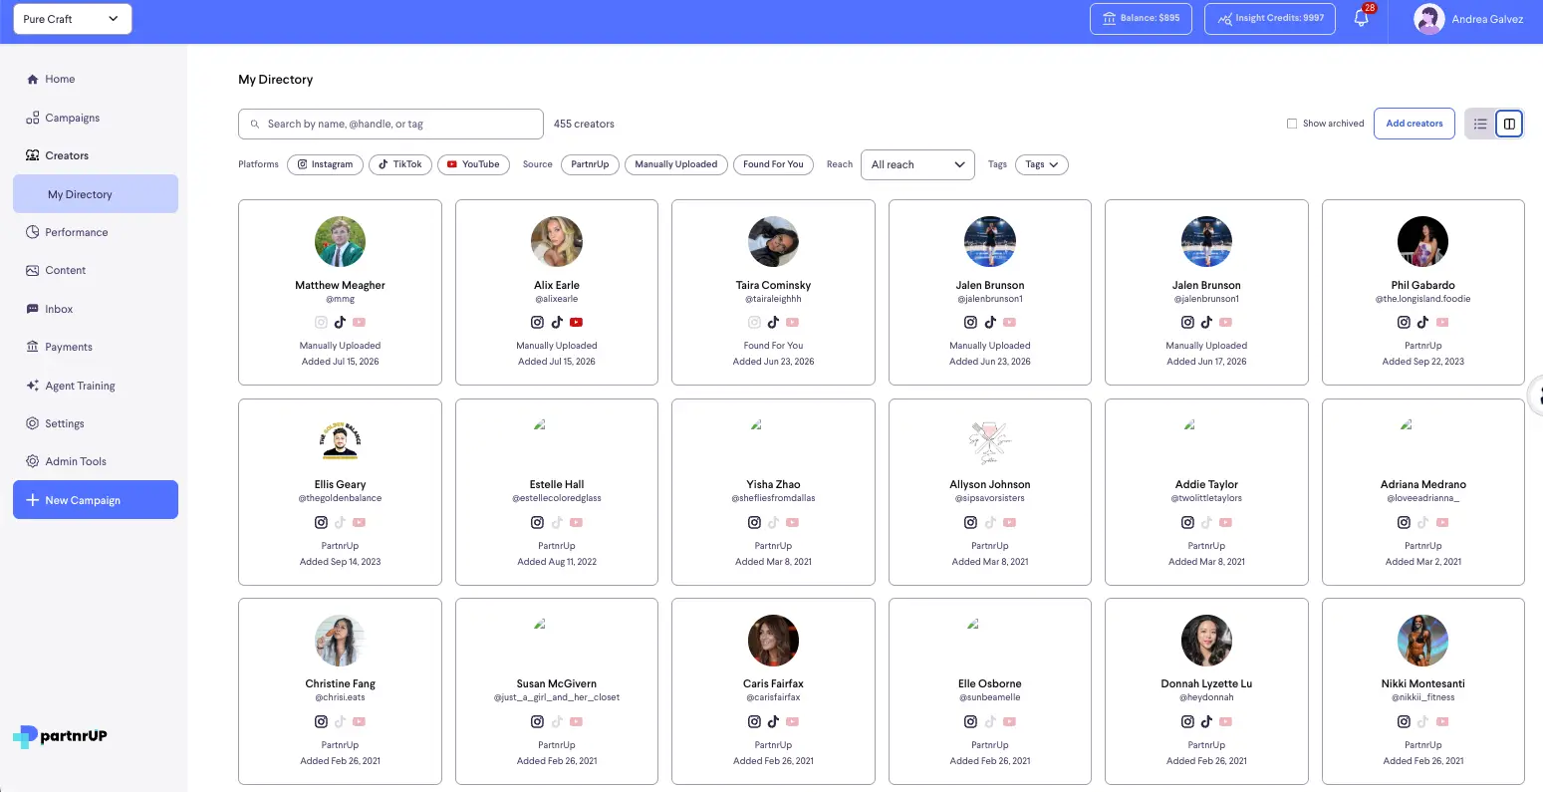Click Admin Tools gear icon
This screenshot has width=1543, height=792.
pyautogui.click(x=33, y=461)
